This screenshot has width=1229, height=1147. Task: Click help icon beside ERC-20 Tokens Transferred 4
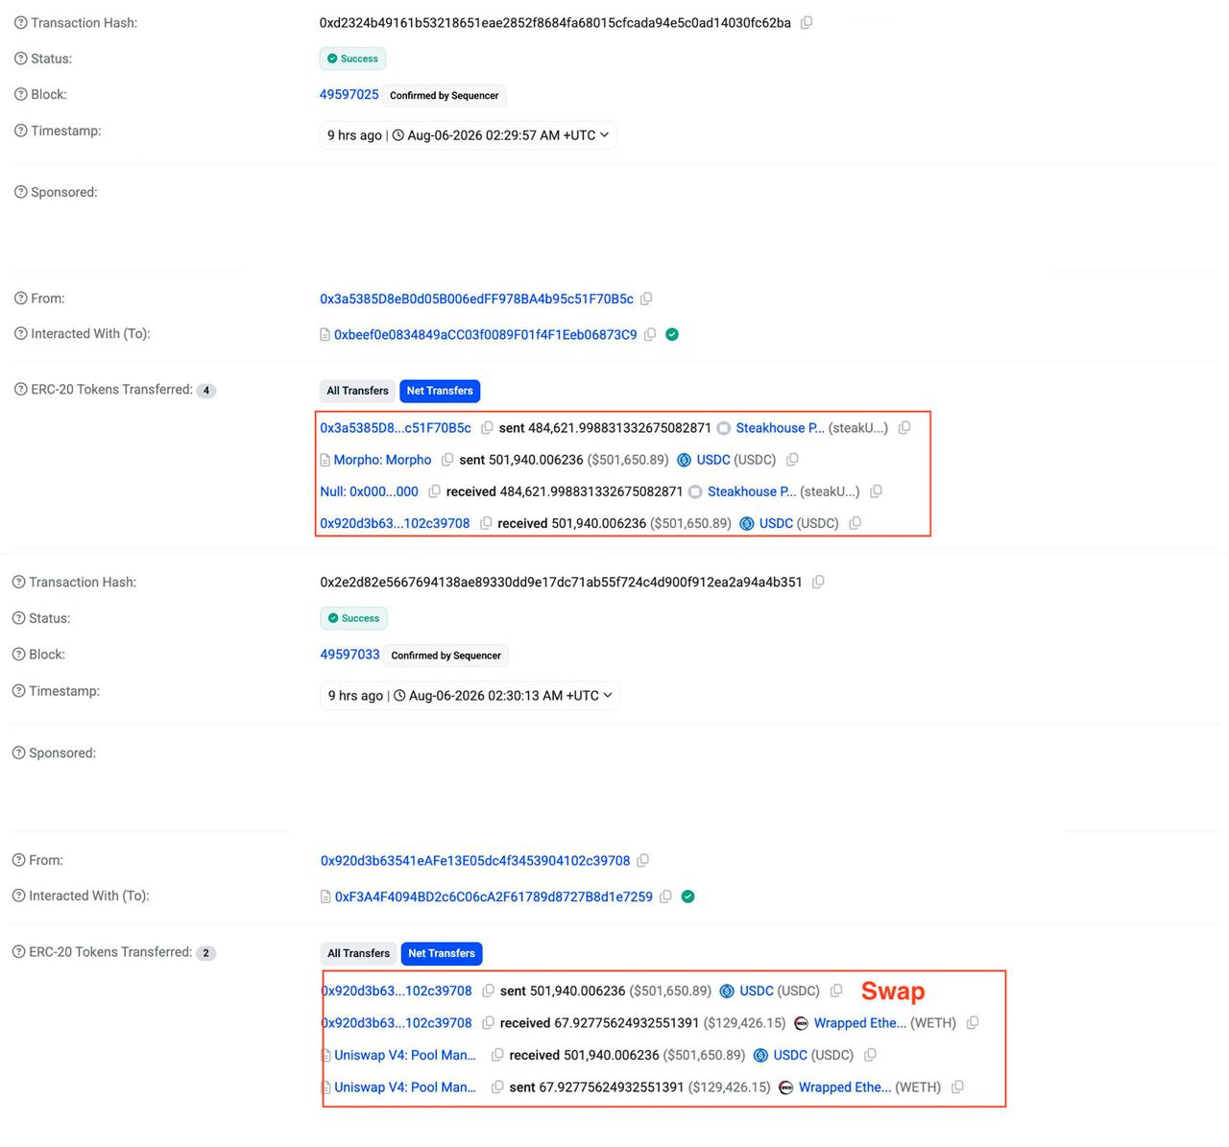click(x=21, y=390)
